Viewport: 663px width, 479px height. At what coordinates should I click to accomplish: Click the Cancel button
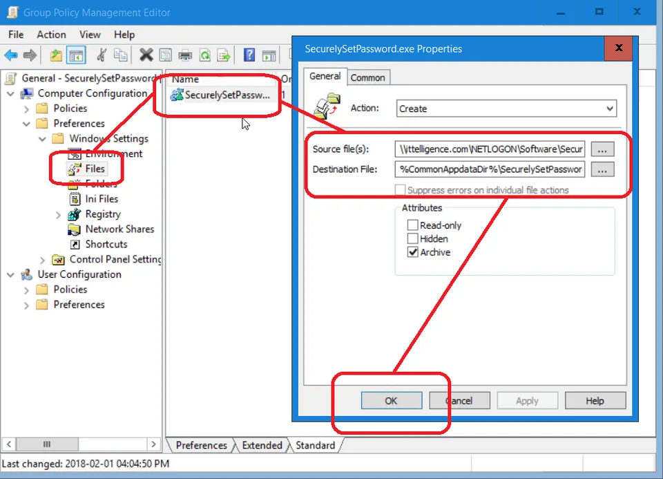tap(459, 400)
